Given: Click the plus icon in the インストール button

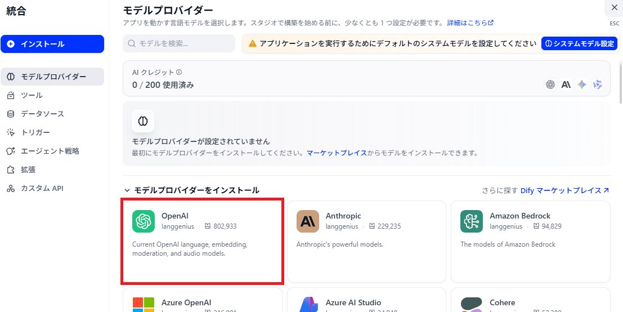Looking at the screenshot, I should [x=11, y=44].
